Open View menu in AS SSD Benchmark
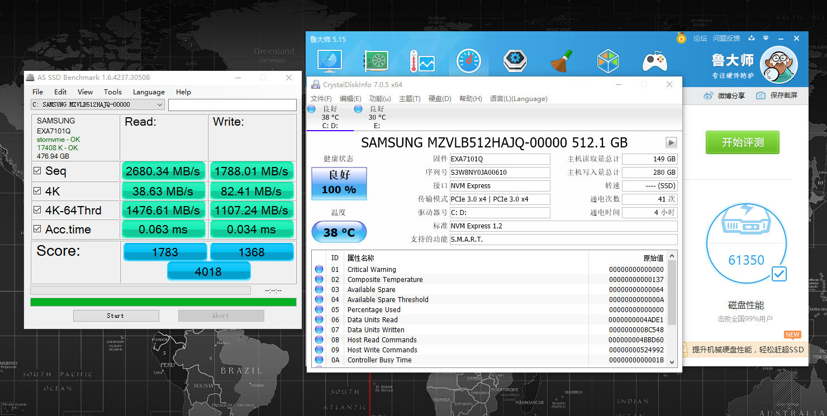The width and height of the screenshot is (827, 416). 85,92
